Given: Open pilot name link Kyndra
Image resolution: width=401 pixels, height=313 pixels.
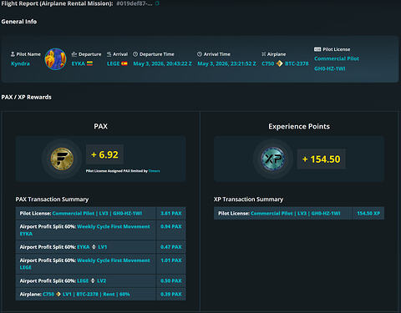Looking at the screenshot, I should point(20,63).
